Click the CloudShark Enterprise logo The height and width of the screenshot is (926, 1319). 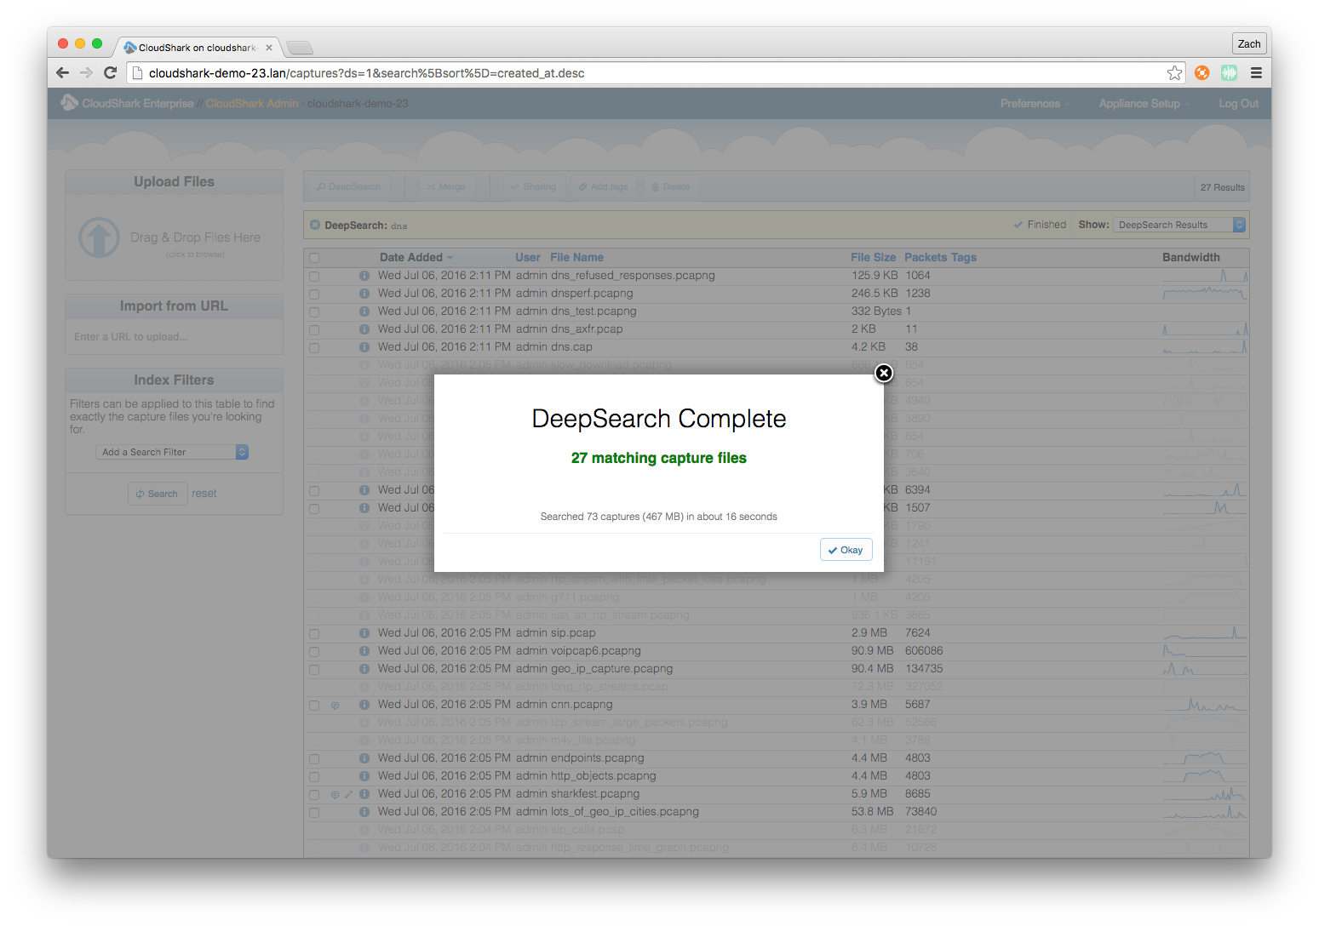(x=128, y=104)
